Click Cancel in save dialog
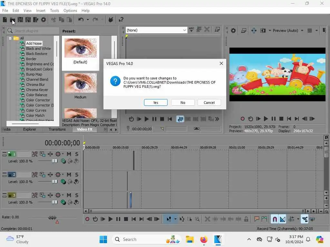 tap(209, 103)
